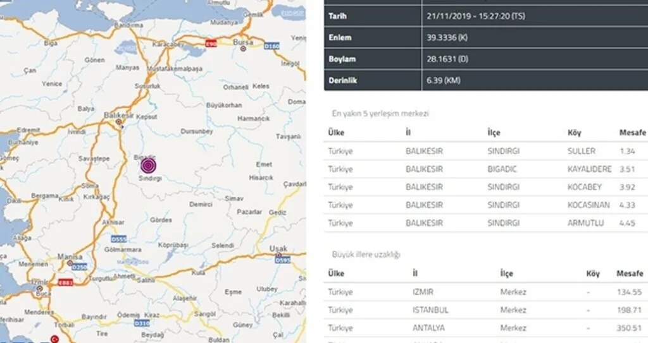Click the Simav town label
The height and width of the screenshot is (343, 648).
click(x=234, y=198)
